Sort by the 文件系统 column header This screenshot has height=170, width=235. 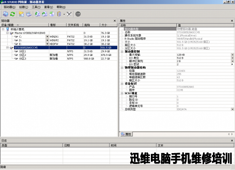point(75,25)
